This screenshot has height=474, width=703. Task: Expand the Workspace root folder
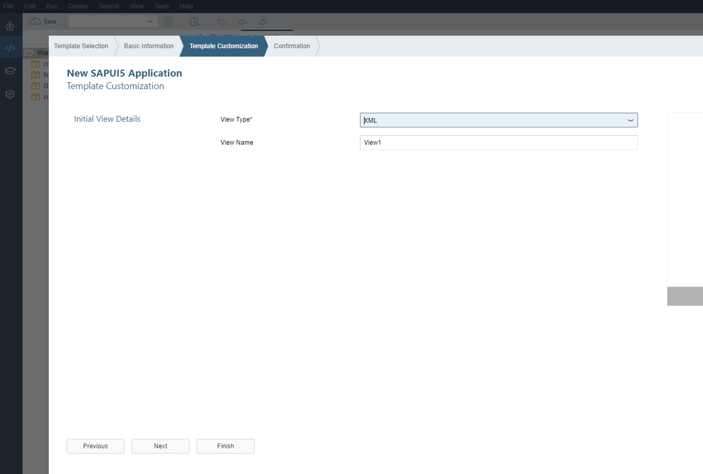point(29,52)
